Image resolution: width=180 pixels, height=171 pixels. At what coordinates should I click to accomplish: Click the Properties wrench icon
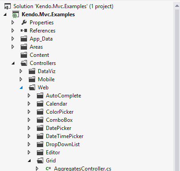[24, 23]
